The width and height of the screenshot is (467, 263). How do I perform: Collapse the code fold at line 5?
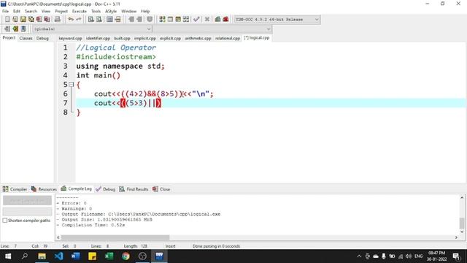click(72, 85)
